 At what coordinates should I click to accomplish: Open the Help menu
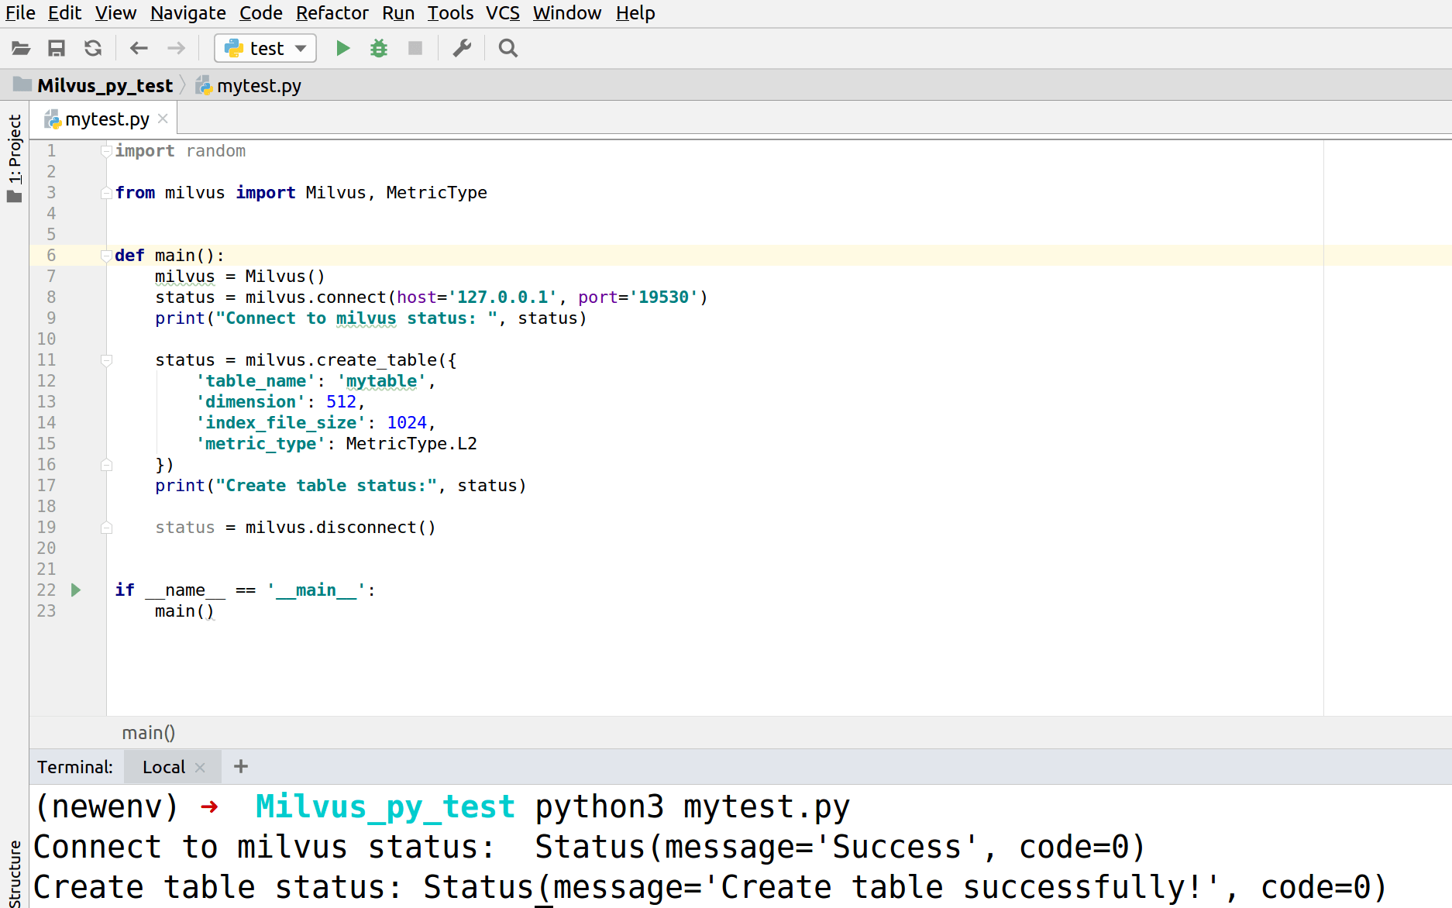click(635, 13)
